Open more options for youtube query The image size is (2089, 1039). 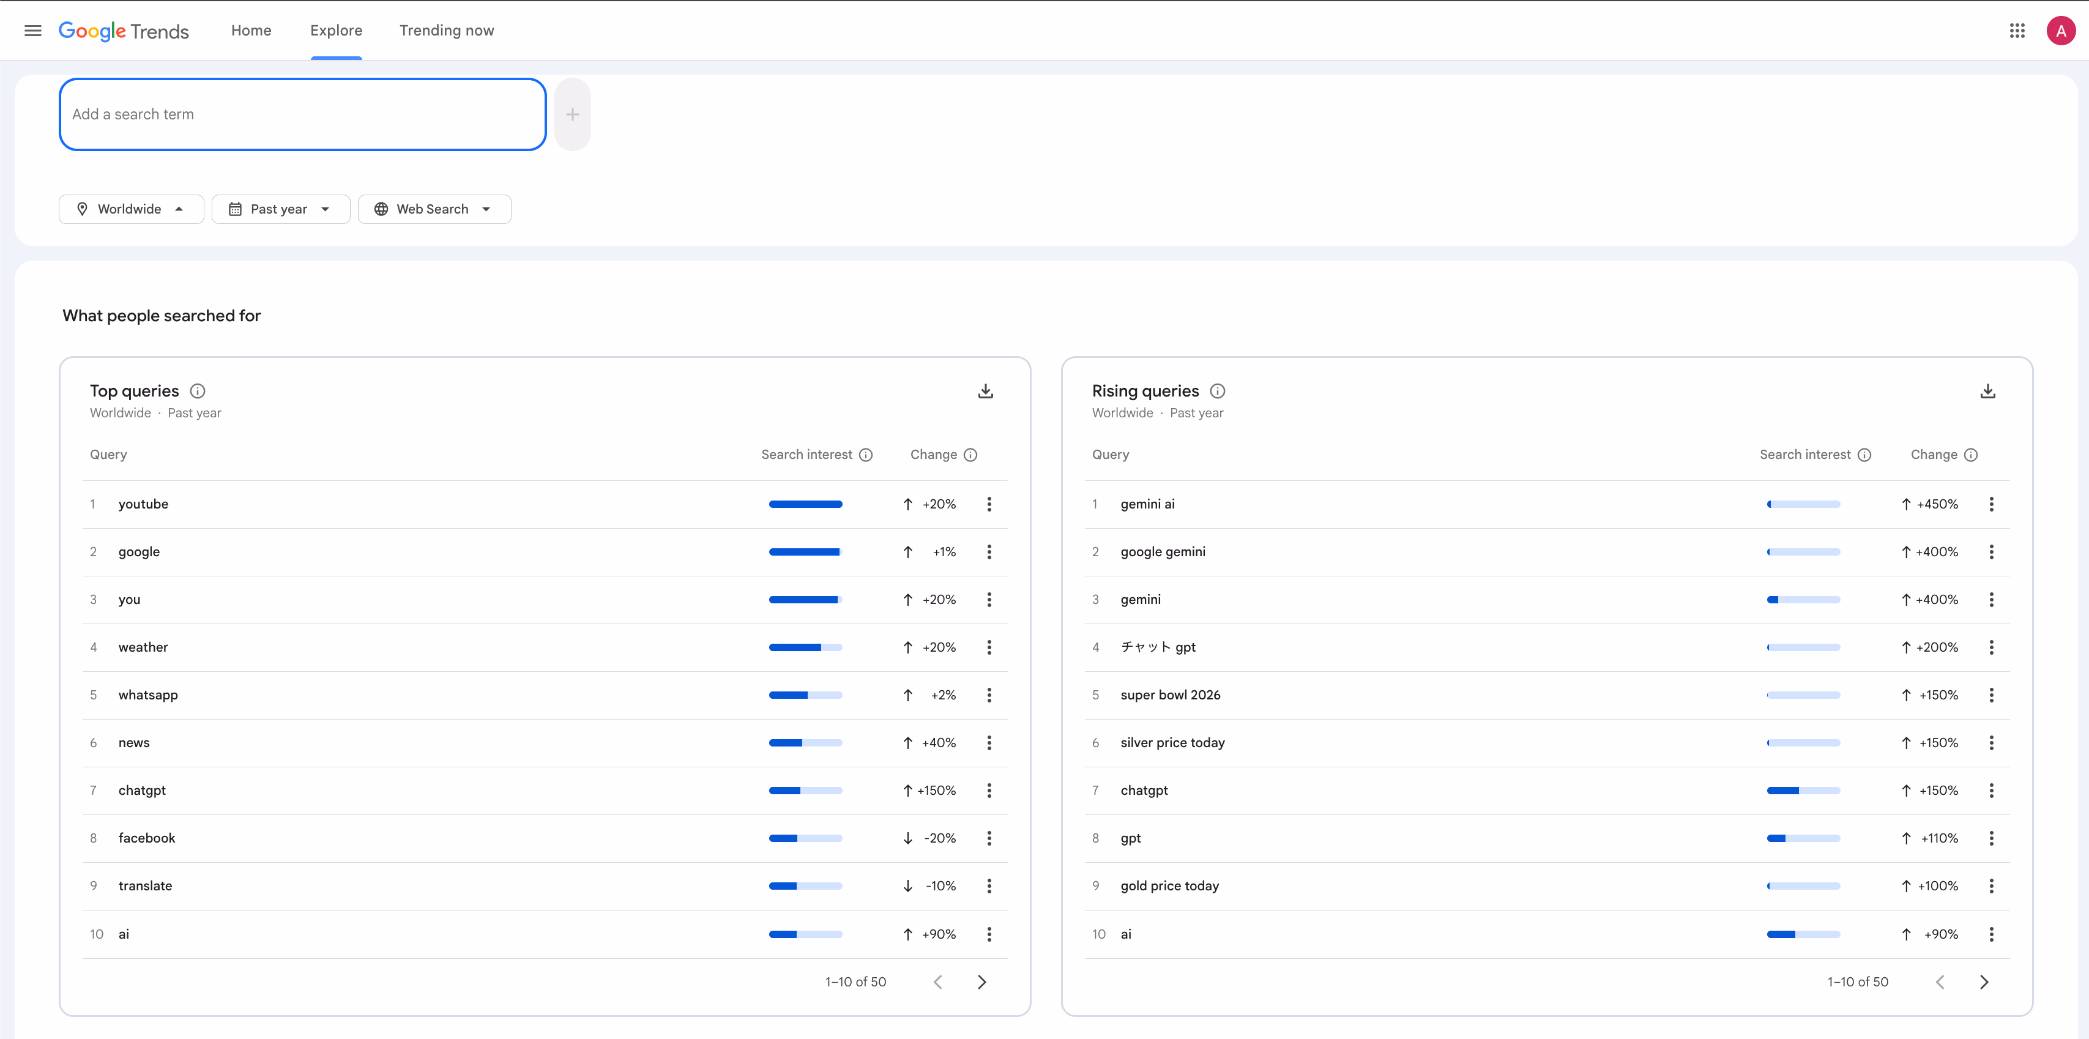coord(989,504)
